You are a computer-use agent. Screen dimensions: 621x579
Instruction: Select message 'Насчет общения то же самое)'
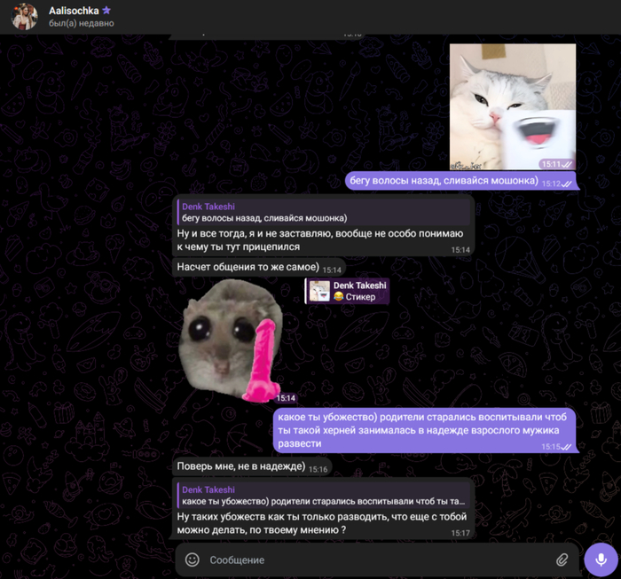246,268
